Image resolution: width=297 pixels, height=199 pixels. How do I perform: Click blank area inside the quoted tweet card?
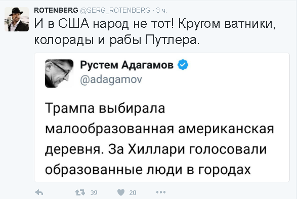[237, 79]
